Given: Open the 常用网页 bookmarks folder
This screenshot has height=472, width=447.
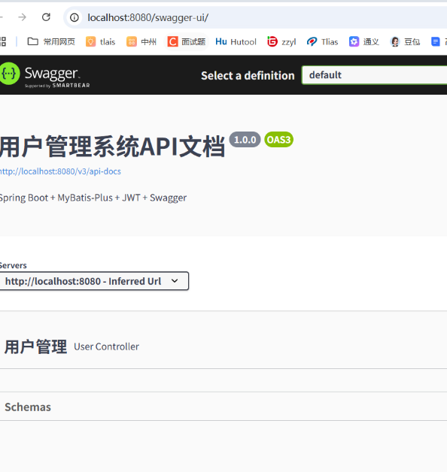Looking at the screenshot, I should [x=51, y=41].
